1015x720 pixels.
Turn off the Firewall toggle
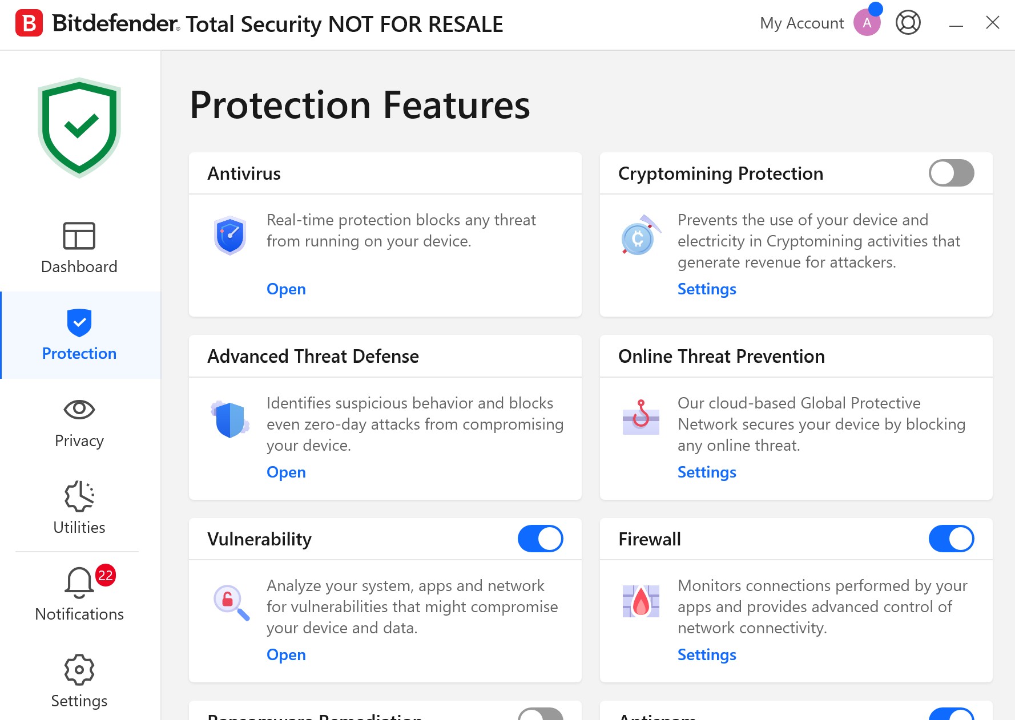pos(951,539)
